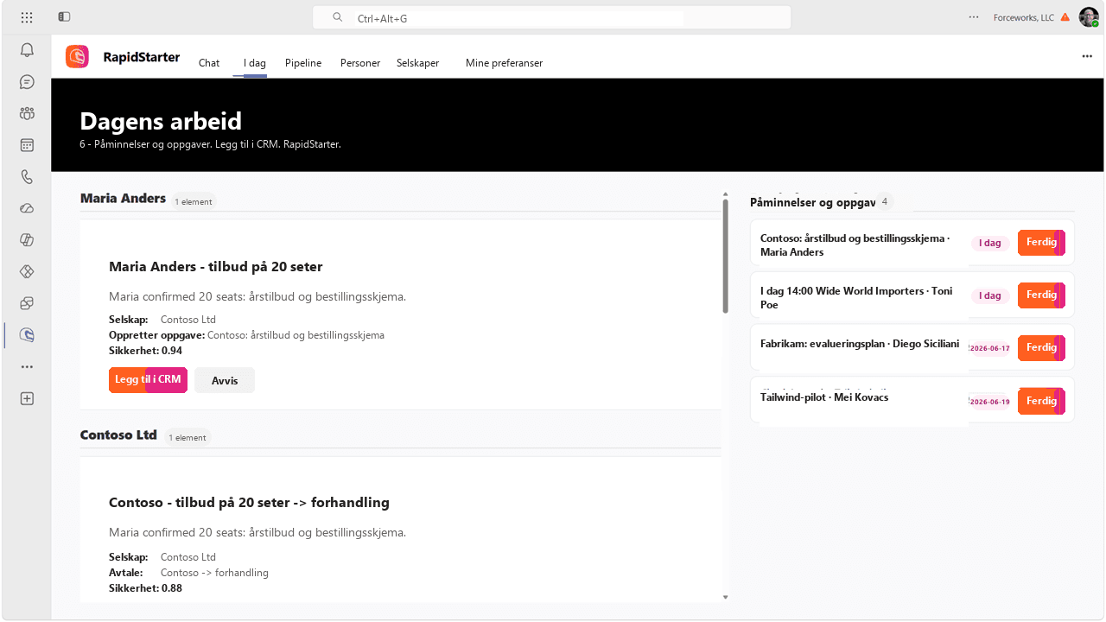Viewport: 1106px width, 622px height.
Task: Mark Tailwind-pilot reminder as Ferdig
Action: 1041,401
